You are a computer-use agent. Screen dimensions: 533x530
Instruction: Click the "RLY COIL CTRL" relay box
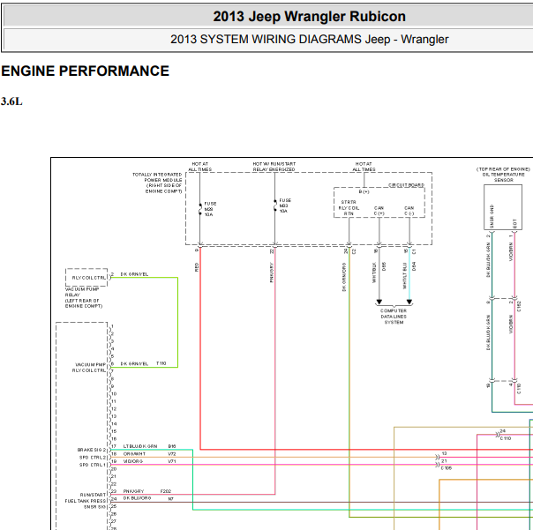coord(86,278)
